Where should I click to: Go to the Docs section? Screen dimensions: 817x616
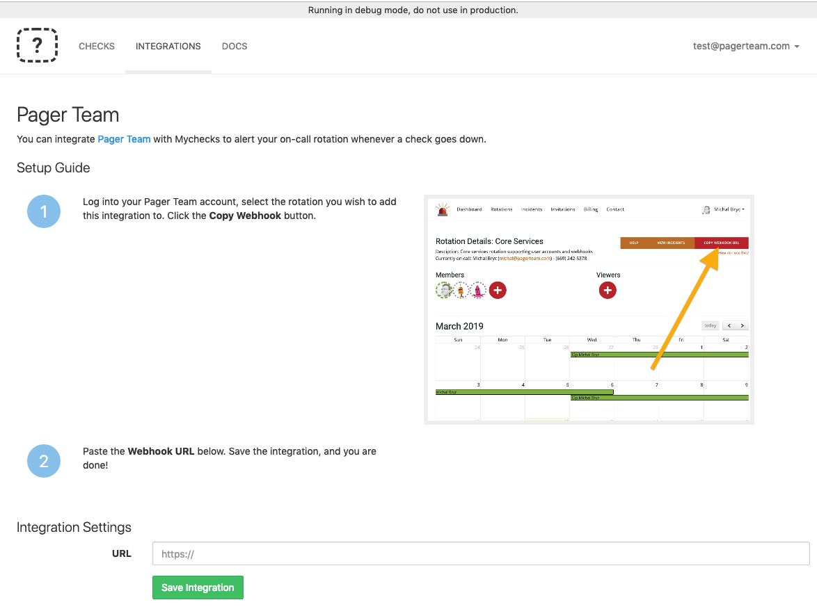pos(235,47)
